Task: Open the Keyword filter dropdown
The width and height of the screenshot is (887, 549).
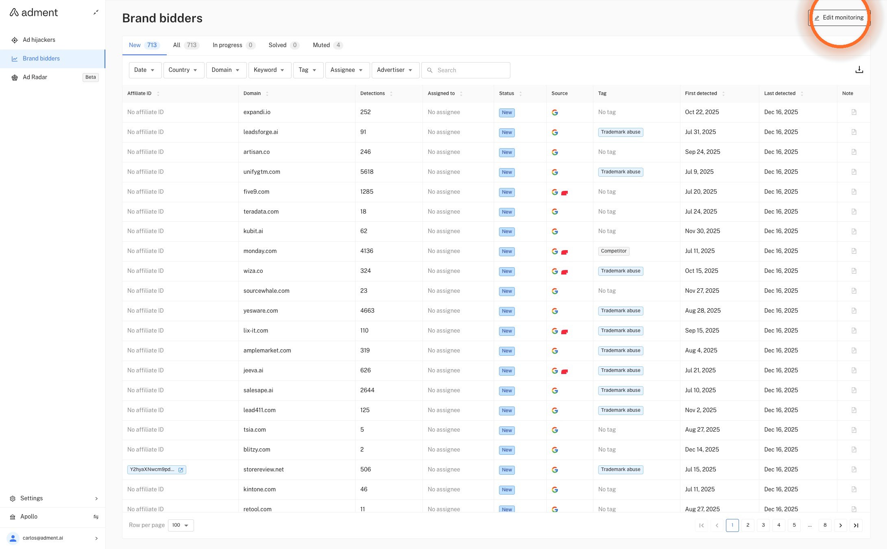Action: 270,70
